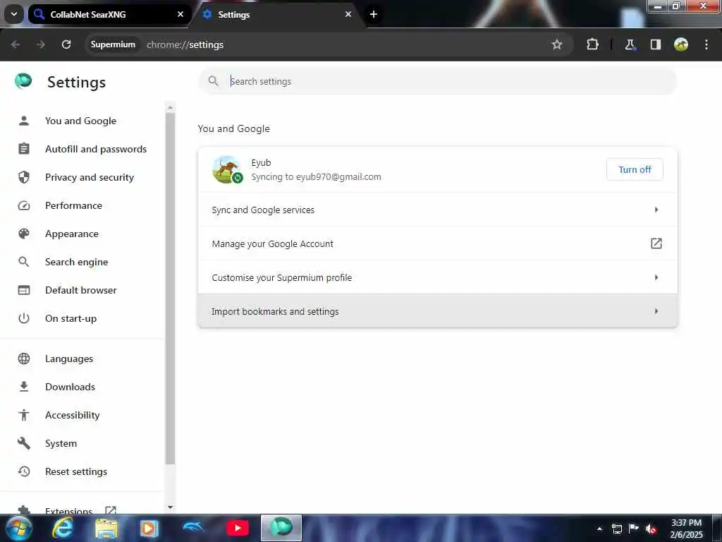Open Downloads settings section
Viewport: 722px width, 542px height.
(x=82, y=387)
